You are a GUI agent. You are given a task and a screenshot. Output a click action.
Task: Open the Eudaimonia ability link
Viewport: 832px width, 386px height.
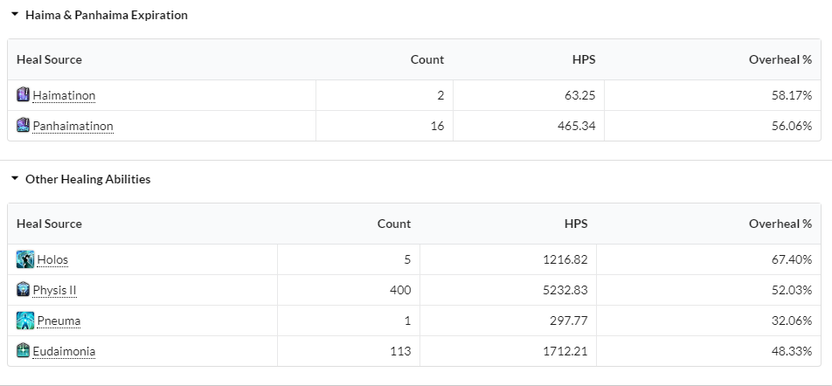coord(64,352)
